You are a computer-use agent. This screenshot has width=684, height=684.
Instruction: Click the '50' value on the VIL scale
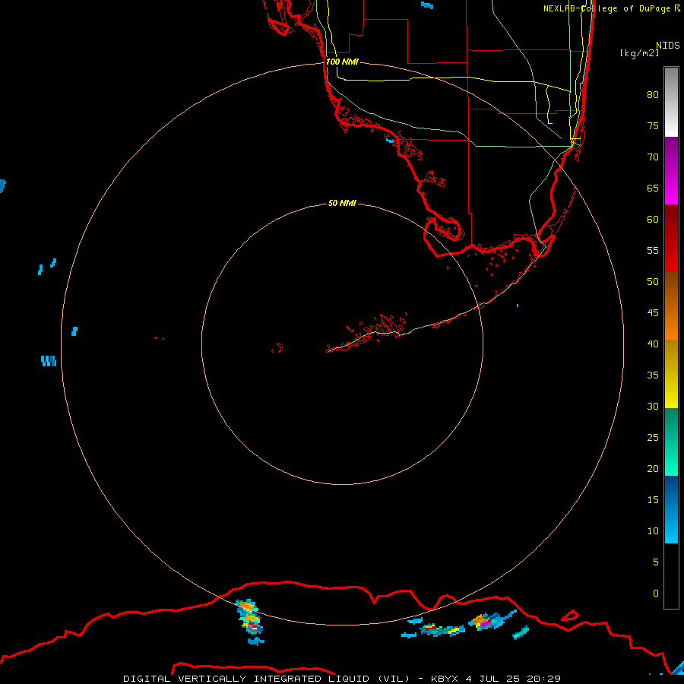(x=653, y=281)
